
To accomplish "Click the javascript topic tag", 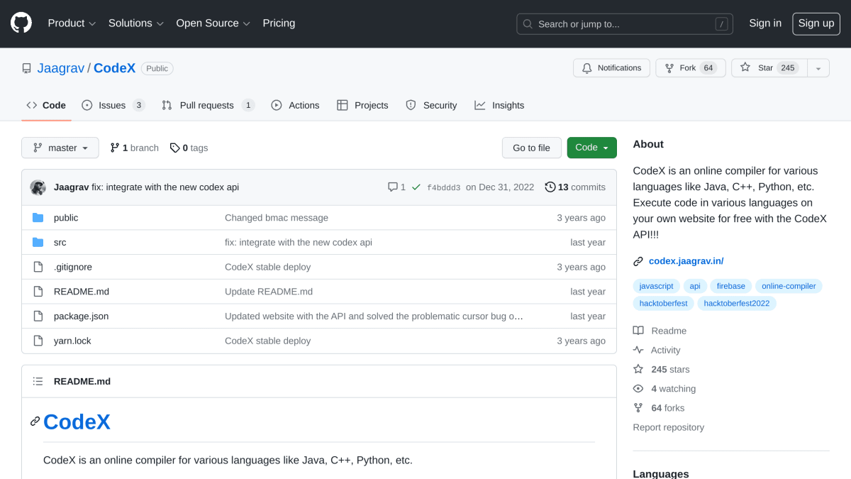I will pyautogui.click(x=656, y=286).
